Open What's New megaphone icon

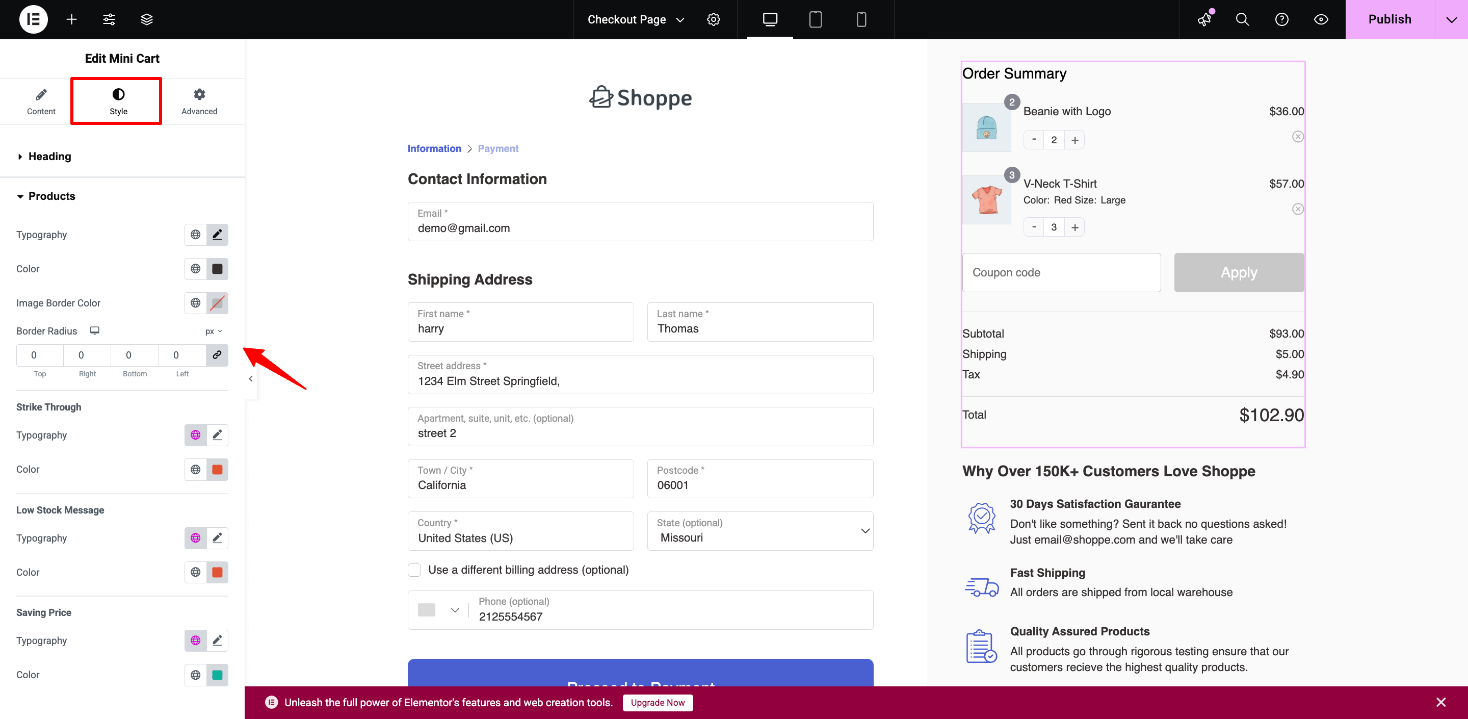[x=1203, y=19]
